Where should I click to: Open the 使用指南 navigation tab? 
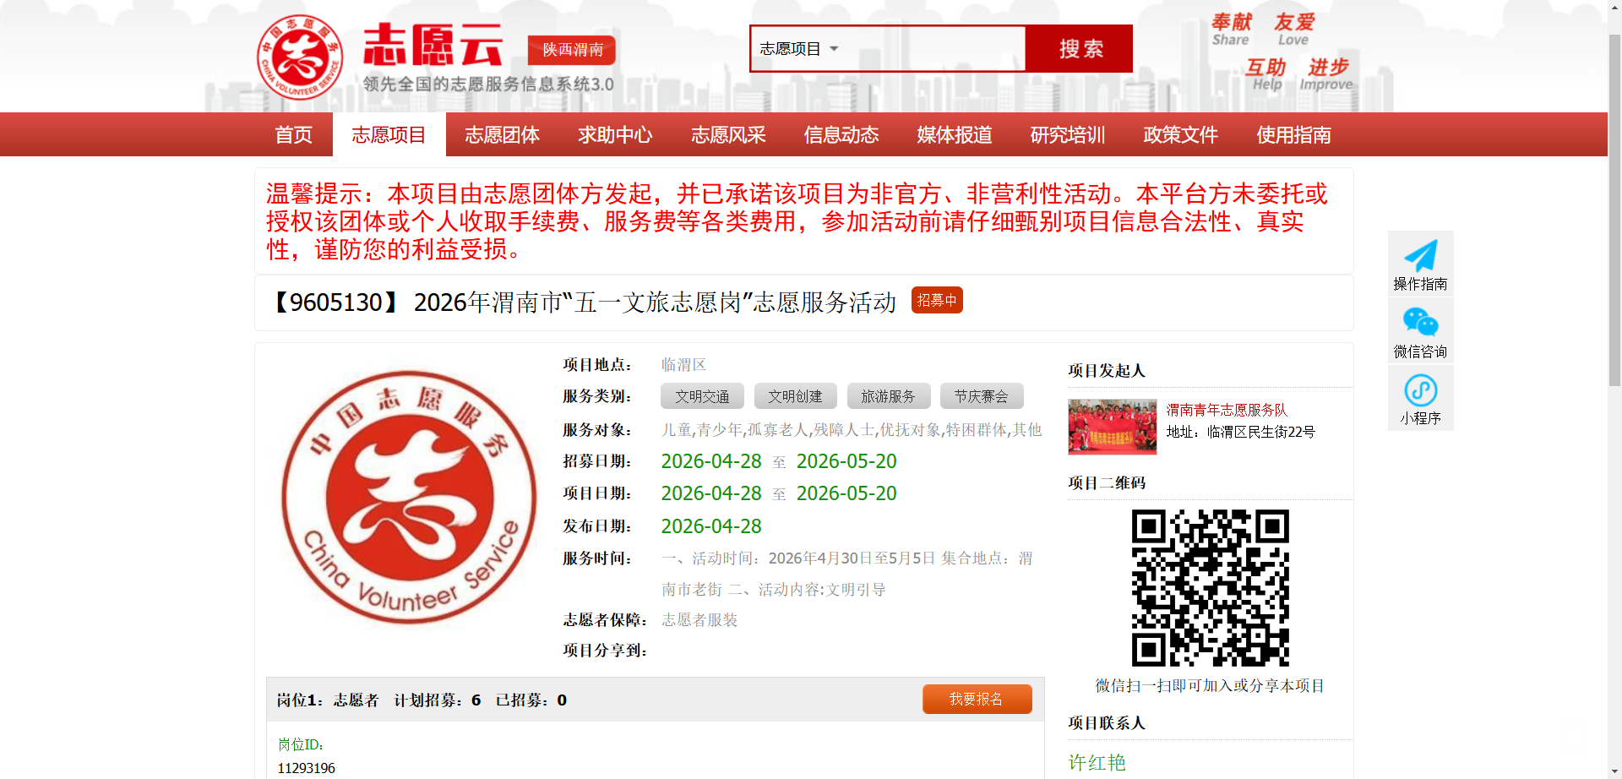click(1293, 134)
